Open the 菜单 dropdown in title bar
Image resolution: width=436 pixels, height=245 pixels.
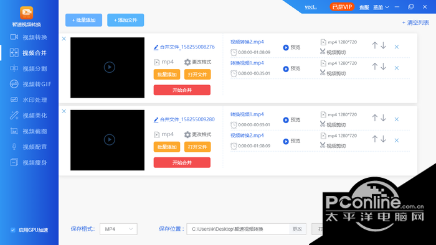(x=381, y=7)
